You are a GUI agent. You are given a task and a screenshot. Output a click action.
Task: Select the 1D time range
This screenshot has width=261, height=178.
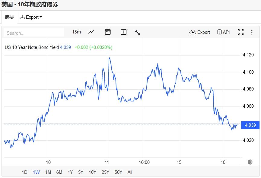(24, 172)
